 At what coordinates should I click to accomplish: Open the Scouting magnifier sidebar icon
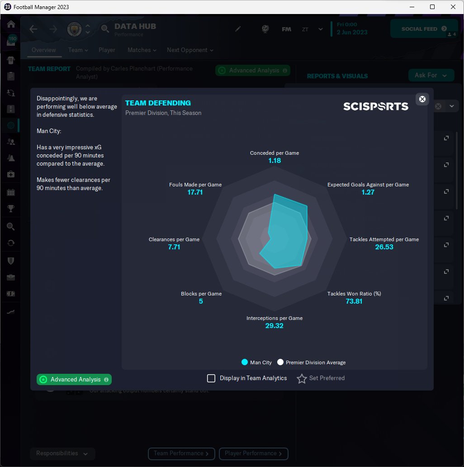pos(11,227)
